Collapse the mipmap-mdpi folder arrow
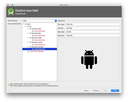The width and height of the screenshot is (128, 102). [x=28, y=29]
